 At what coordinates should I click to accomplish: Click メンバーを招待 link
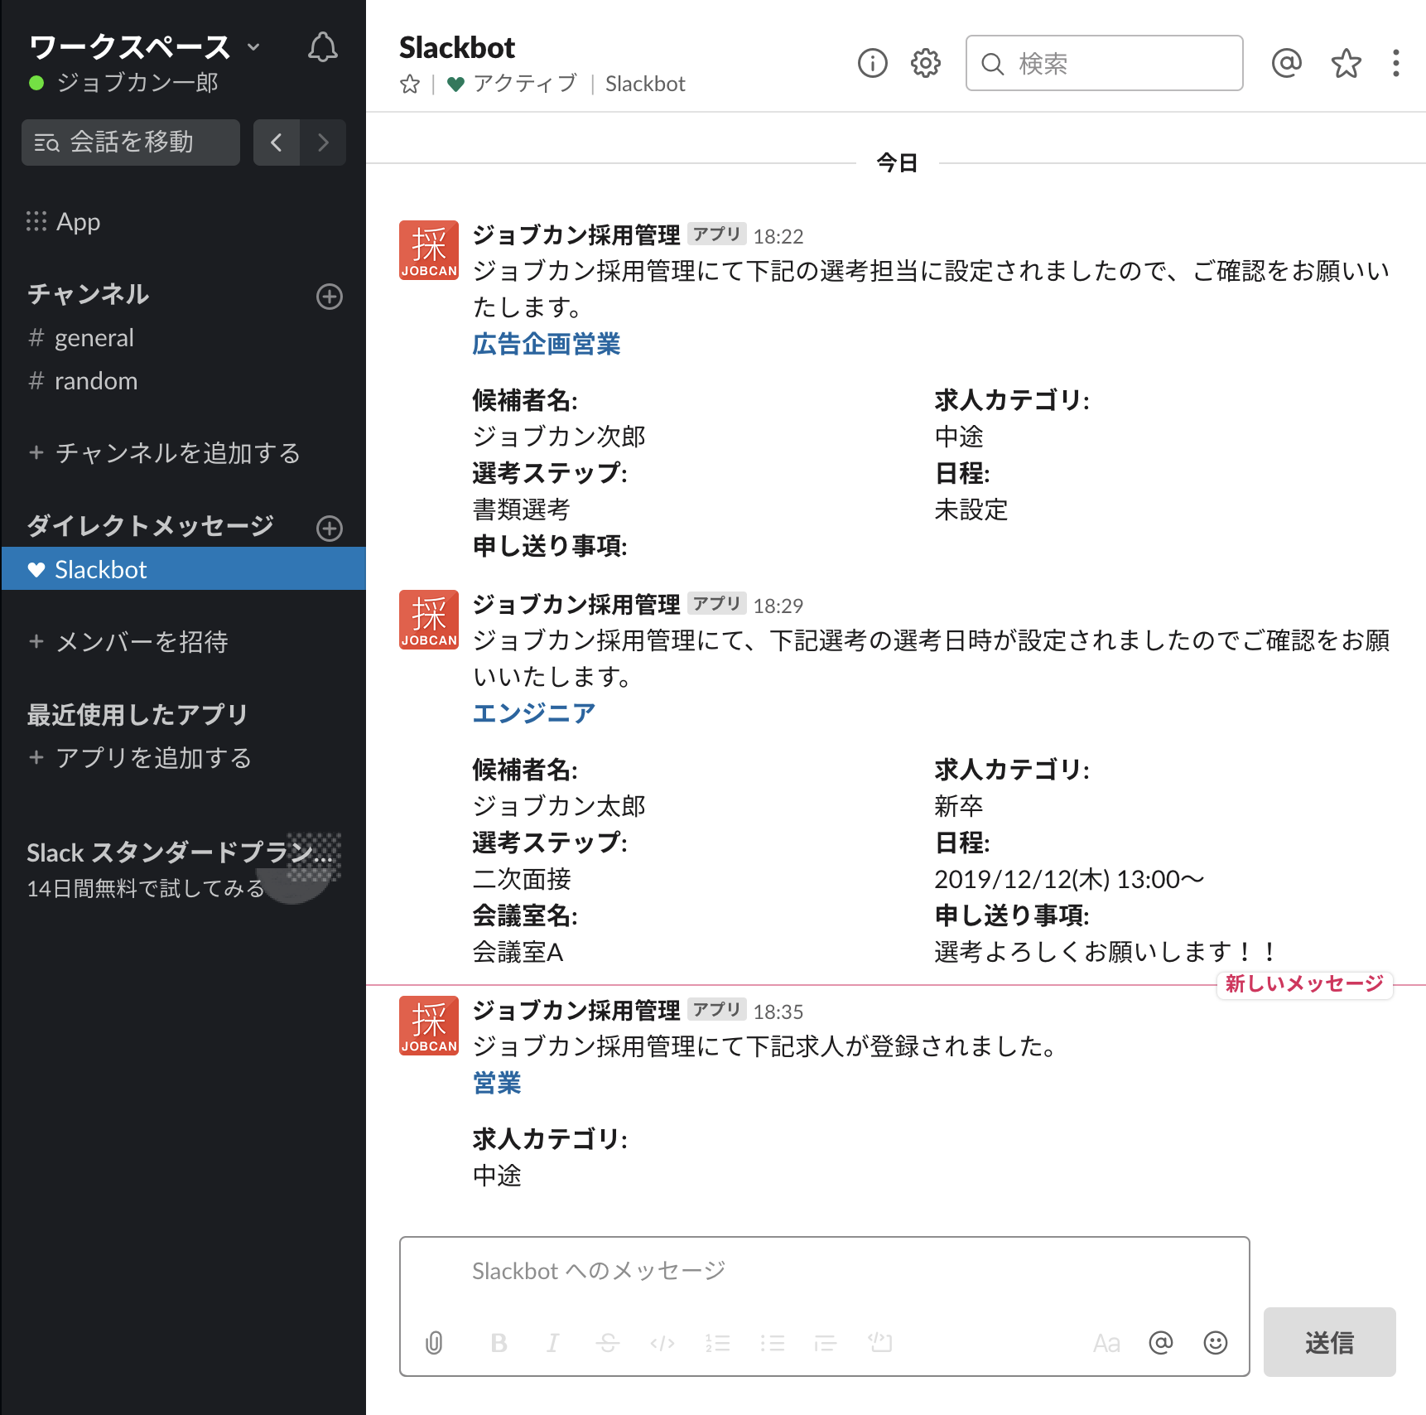point(128,642)
